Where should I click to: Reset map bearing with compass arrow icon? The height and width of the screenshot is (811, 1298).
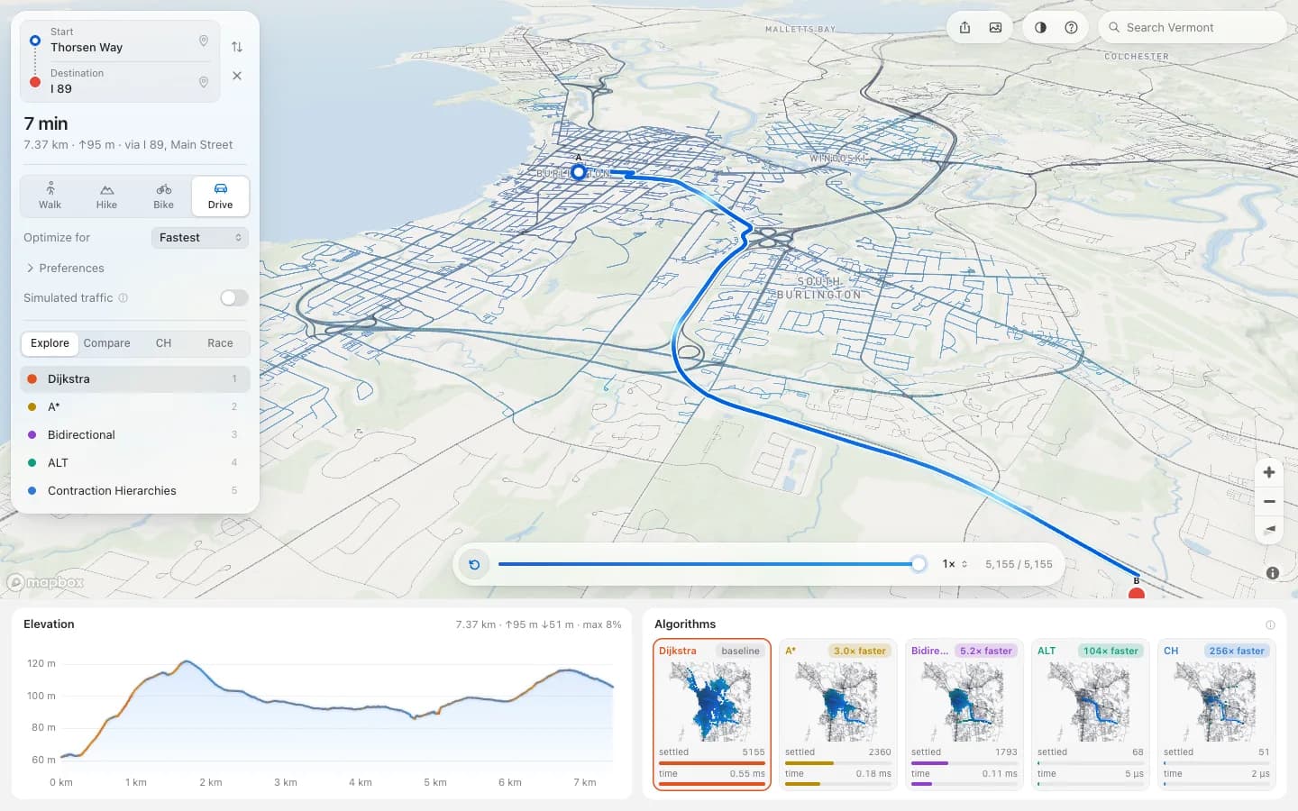[x=1269, y=529]
